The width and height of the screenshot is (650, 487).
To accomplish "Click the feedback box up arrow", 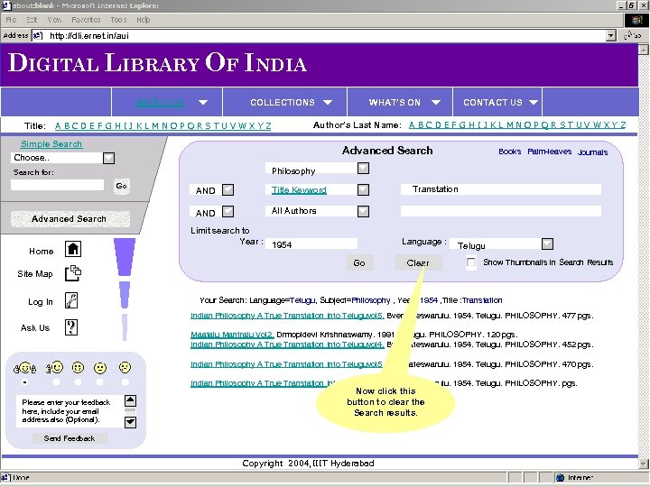I will (x=130, y=400).
